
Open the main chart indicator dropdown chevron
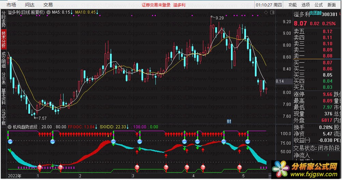tap(49, 13)
